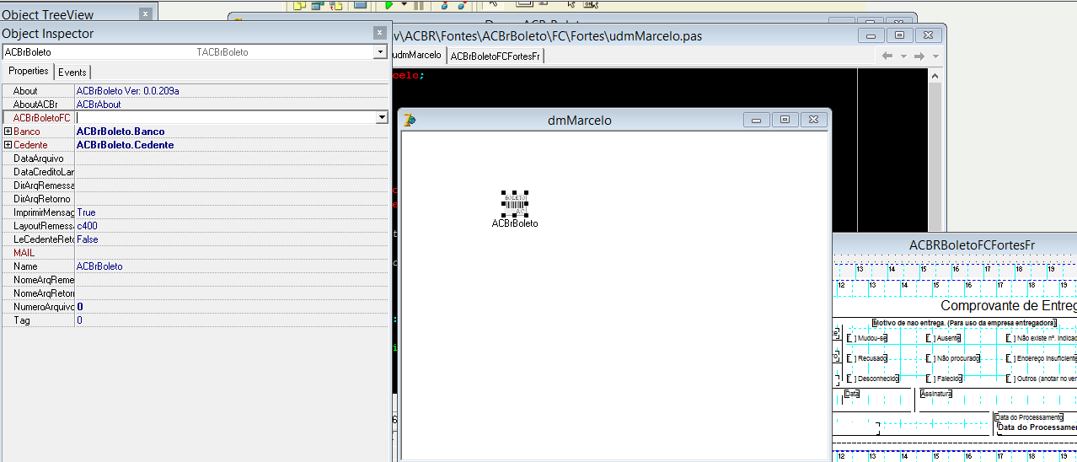
Task: Select the '[ ] Falecido' report label
Action: pyautogui.click(x=944, y=379)
